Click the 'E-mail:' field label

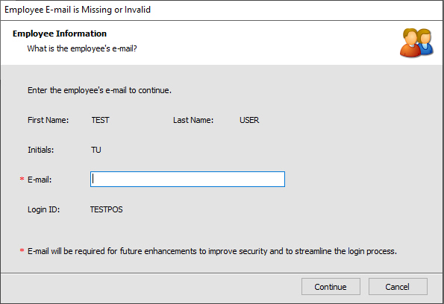click(x=40, y=180)
